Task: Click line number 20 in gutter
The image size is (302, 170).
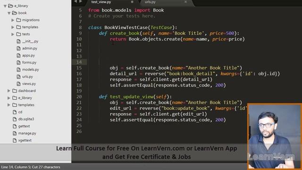Action: click(79, 97)
